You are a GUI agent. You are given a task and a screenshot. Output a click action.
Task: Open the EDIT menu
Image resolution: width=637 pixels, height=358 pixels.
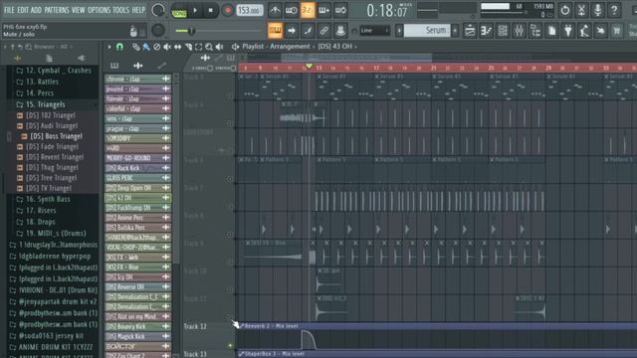23,10
